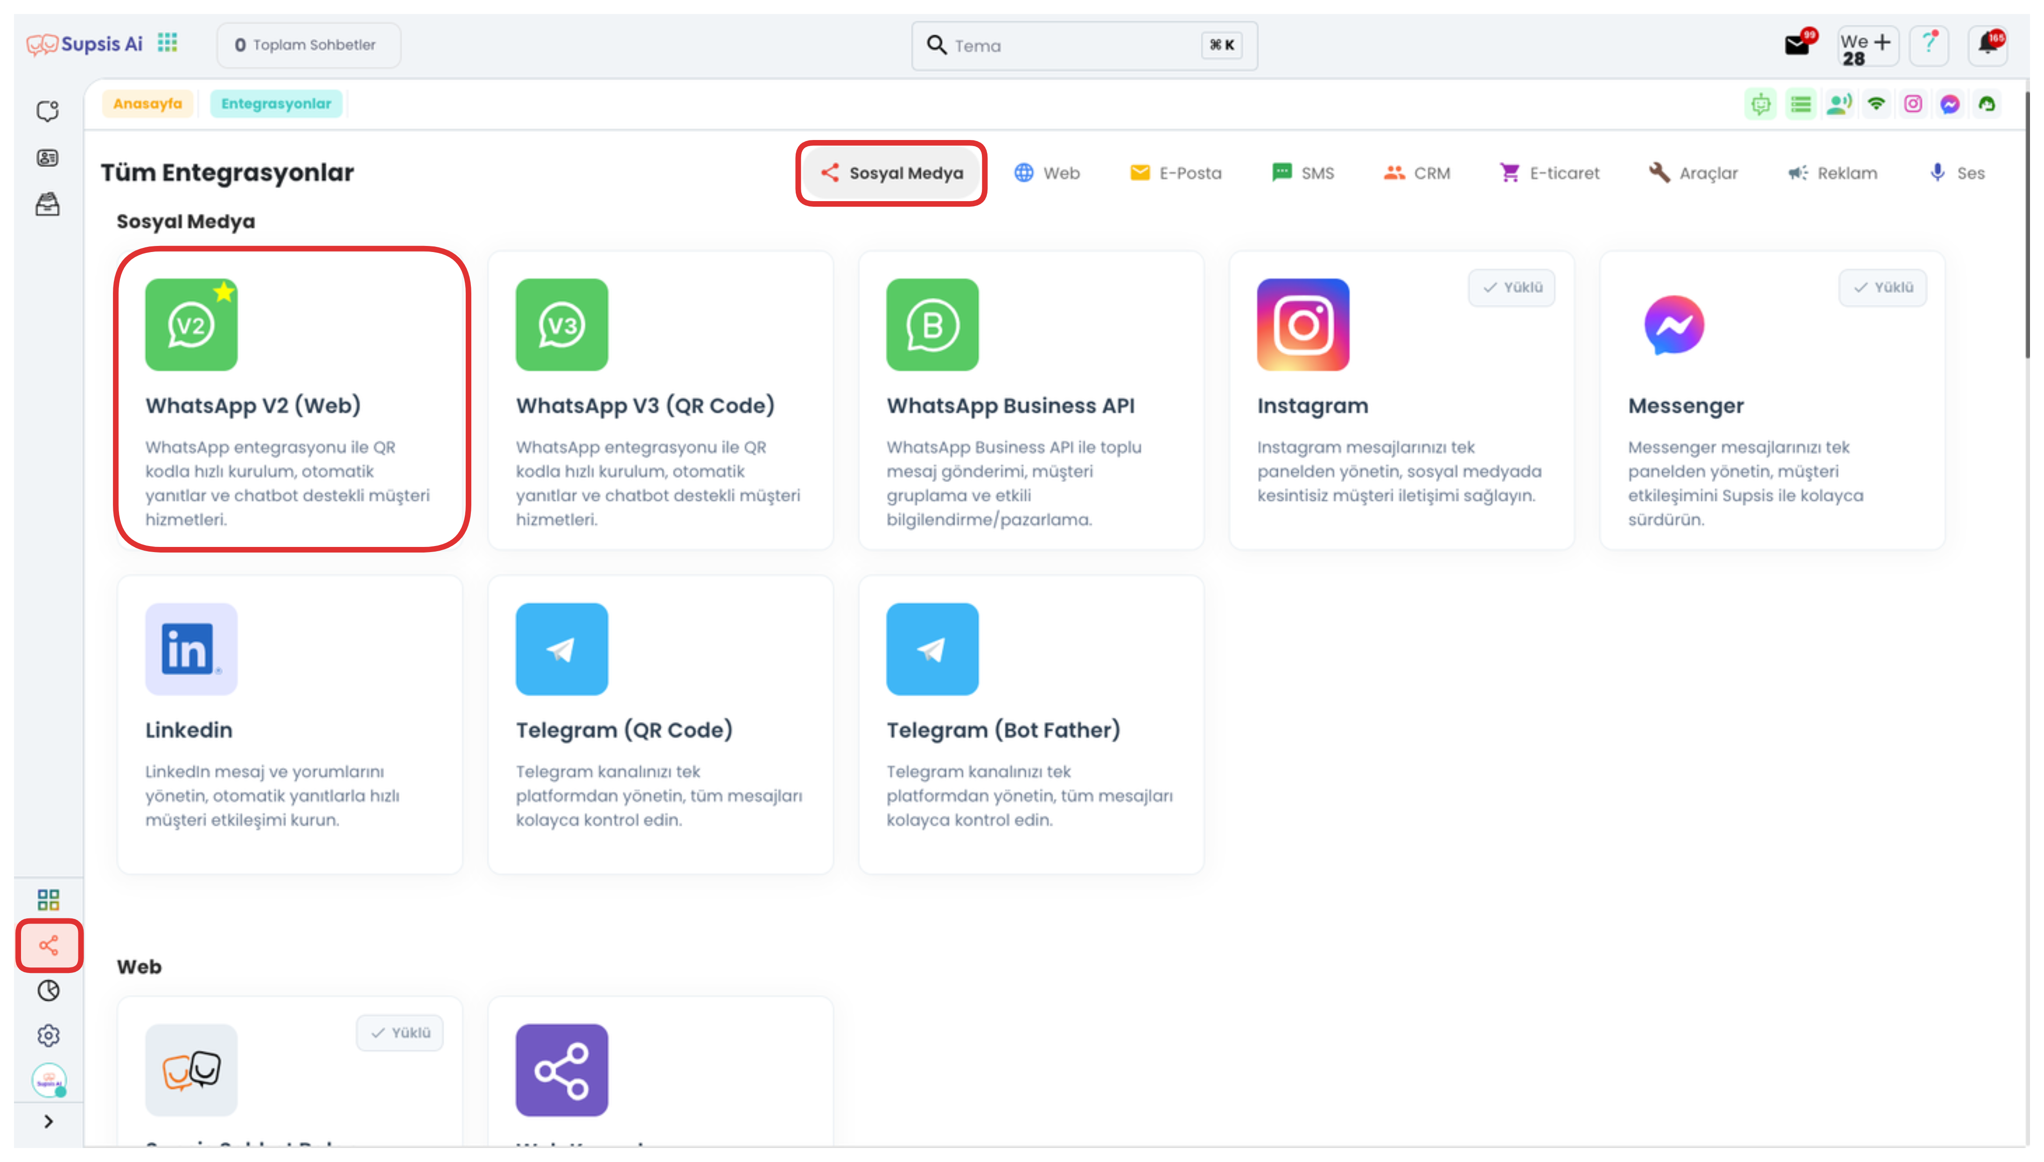Click the Linkedin card title

click(188, 729)
